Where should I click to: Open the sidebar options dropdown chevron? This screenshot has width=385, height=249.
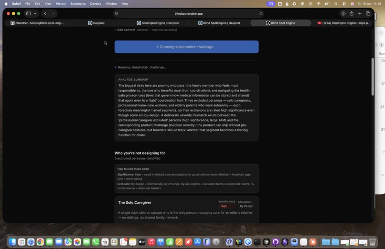pos(35,13)
